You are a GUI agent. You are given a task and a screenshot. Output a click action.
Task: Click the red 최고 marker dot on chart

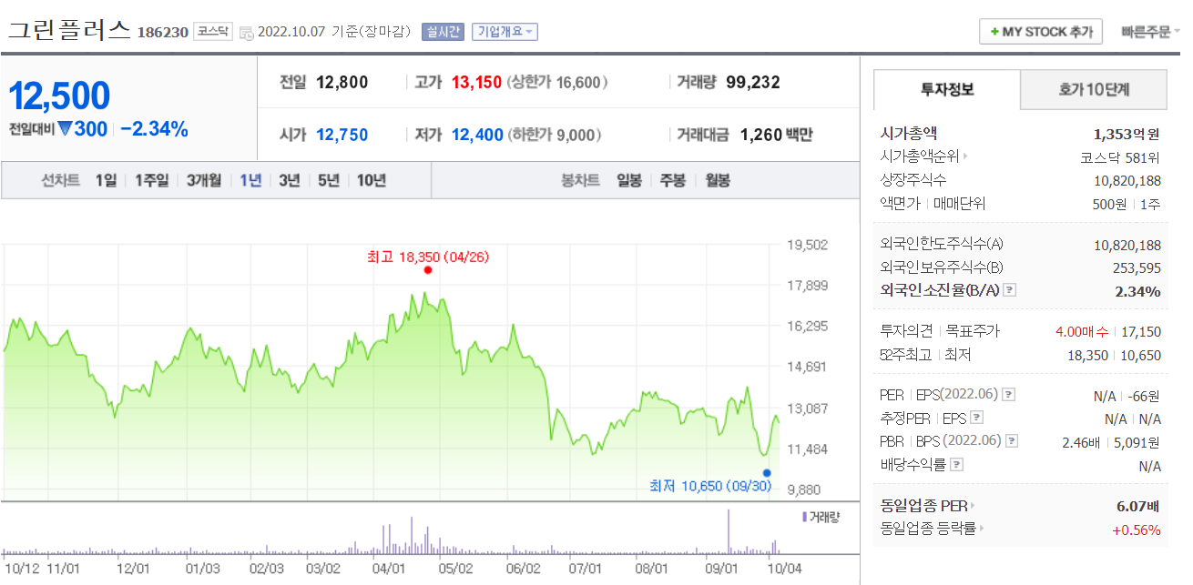(428, 270)
